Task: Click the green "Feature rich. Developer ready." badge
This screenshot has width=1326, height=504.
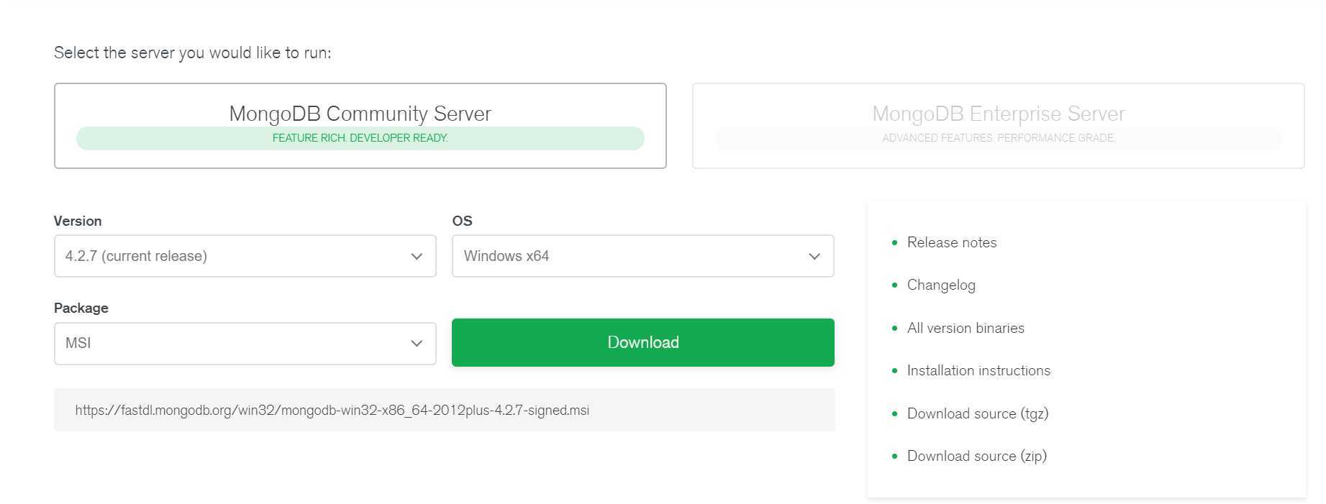Action: (360, 138)
